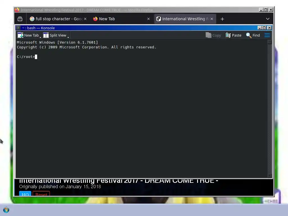Expand the Split View dropdown arrow
This screenshot has width=288, height=216.
68,37
